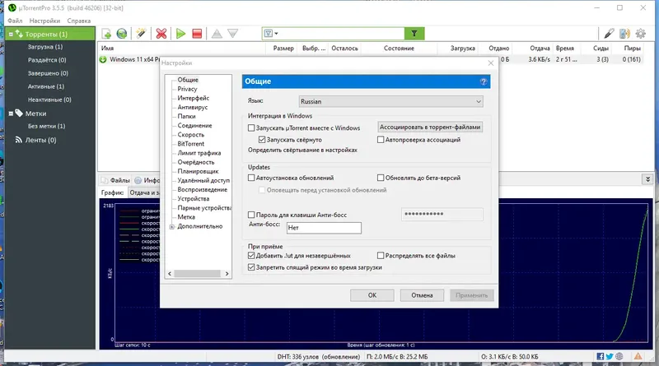This screenshot has height=366, width=659.
Task: Click the Add Torrent toolbar icon
Action: 106,34
